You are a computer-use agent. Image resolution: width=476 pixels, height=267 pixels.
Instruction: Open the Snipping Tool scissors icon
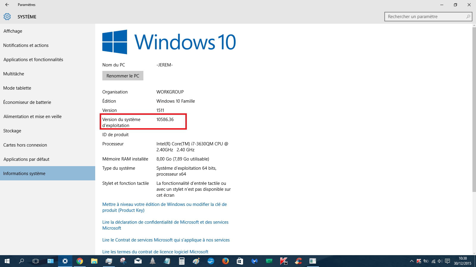coord(123,261)
